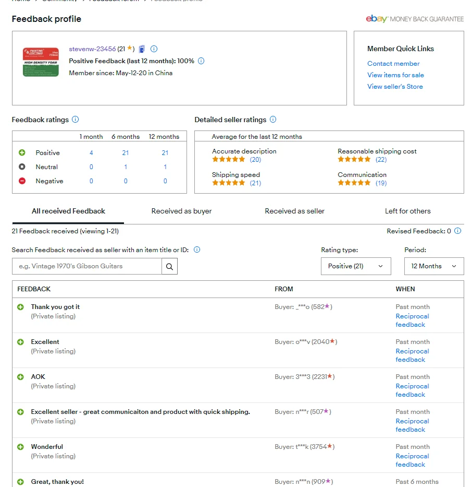The width and height of the screenshot is (472, 487).
Task: Click the feedback search input field
Action: pos(86,266)
